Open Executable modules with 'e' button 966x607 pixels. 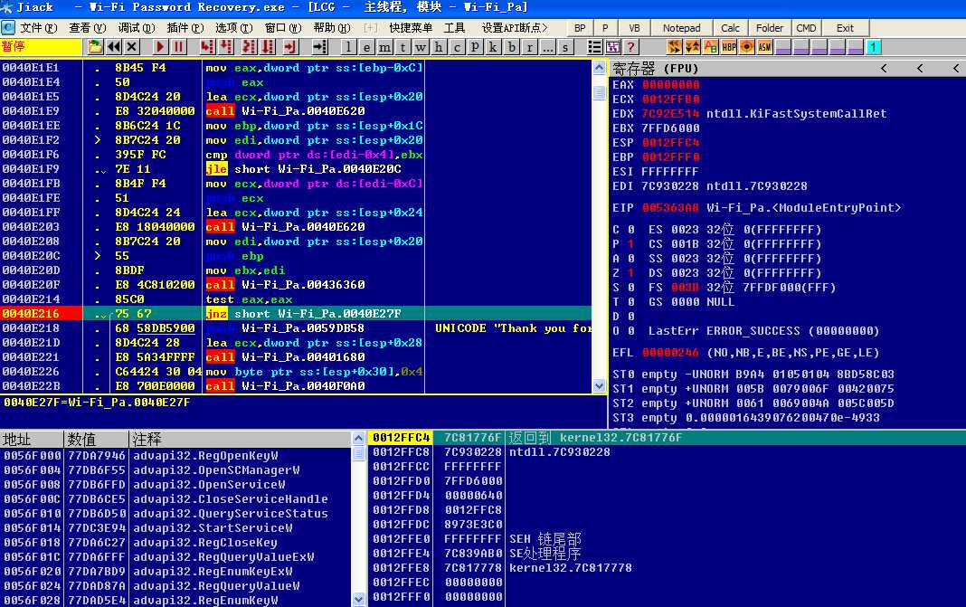pos(366,47)
